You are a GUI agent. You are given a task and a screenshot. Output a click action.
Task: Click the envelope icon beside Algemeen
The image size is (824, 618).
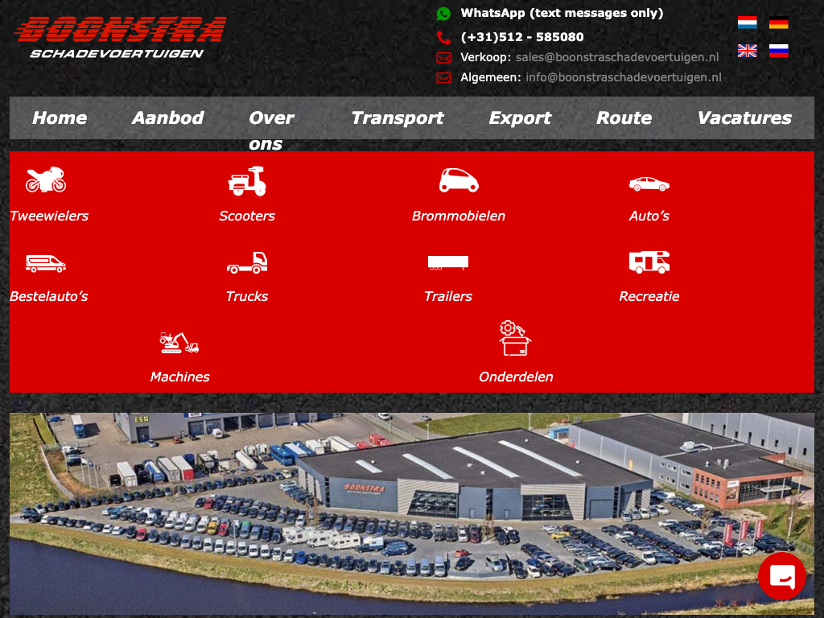(x=443, y=78)
